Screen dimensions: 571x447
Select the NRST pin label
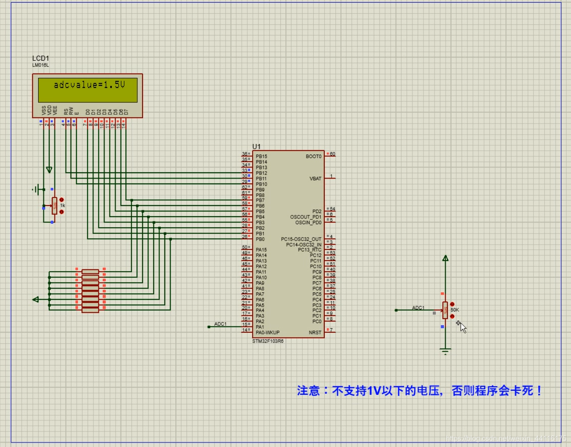(315, 332)
